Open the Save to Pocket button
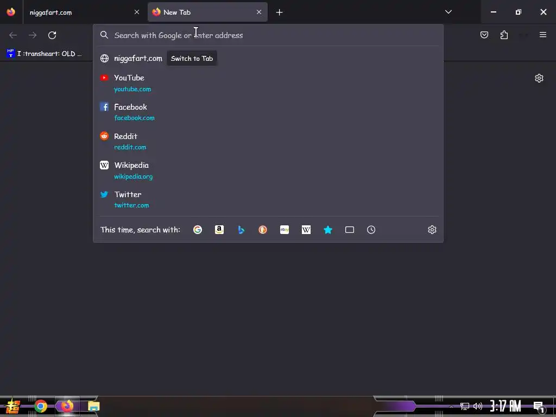Viewport: 556px width, 417px height. [484, 35]
